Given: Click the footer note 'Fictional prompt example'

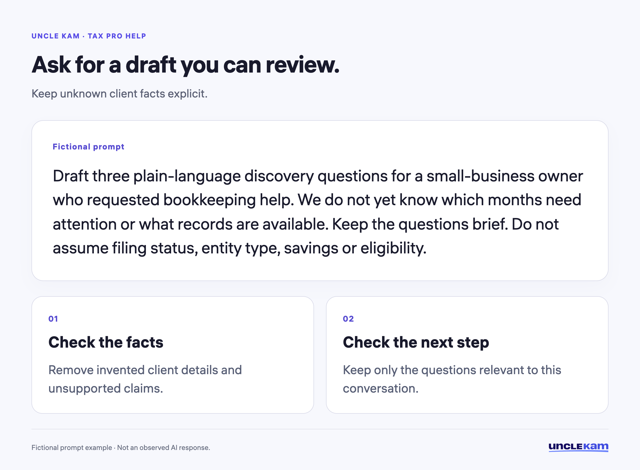Looking at the screenshot, I should point(120,448).
